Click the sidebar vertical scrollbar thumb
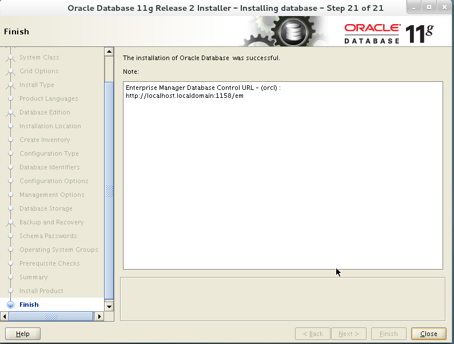Viewport: 454px width, 344px height. (x=109, y=191)
